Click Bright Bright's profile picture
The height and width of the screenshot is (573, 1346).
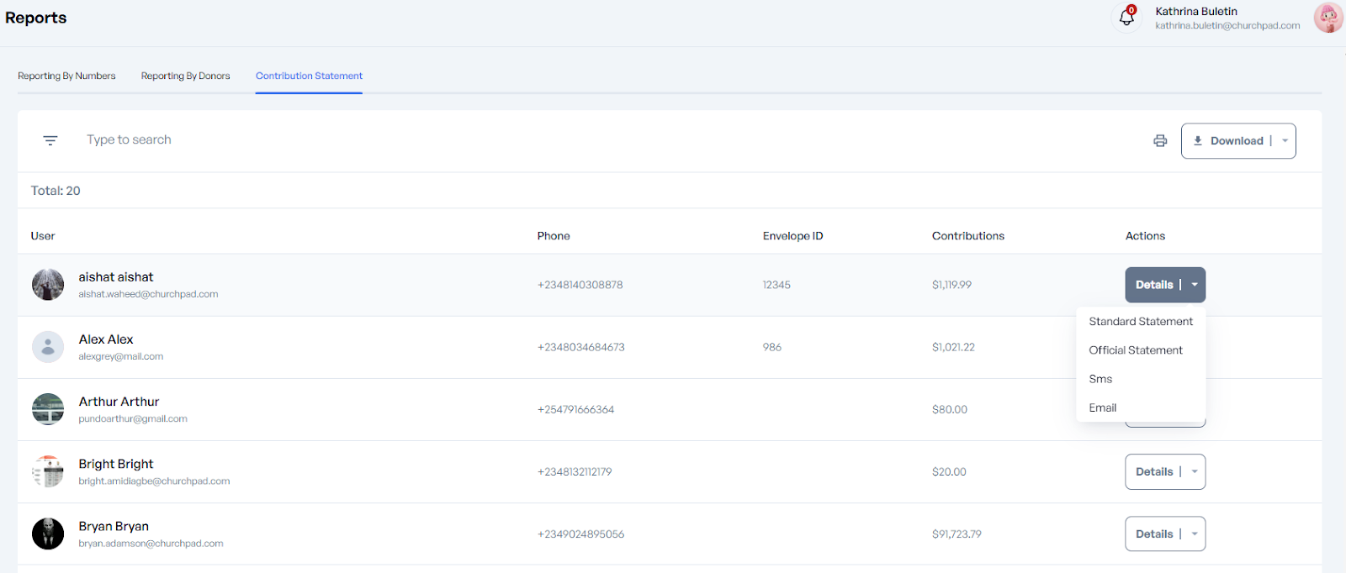pyautogui.click(x=48, y=471)
